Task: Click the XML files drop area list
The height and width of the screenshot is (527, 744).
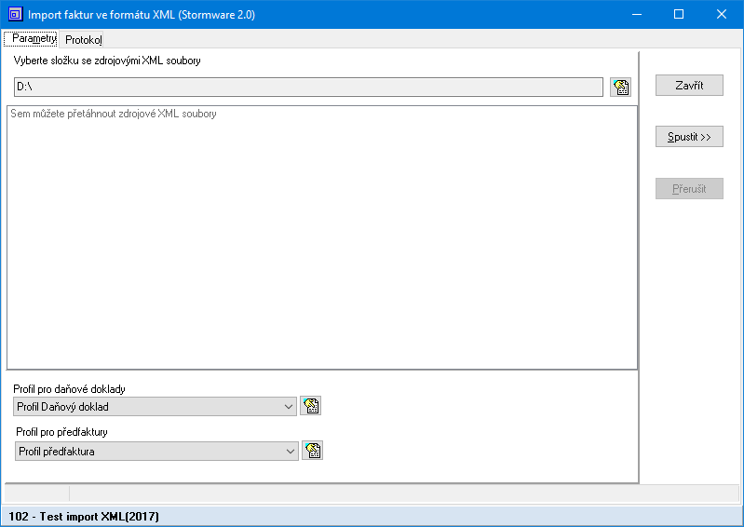Action: coord(321,237)
